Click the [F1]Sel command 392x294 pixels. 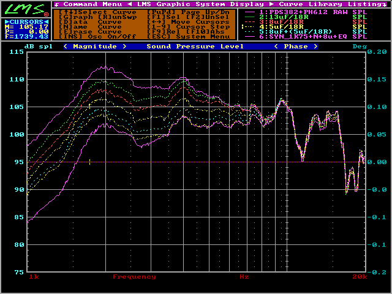click(164, 17)
